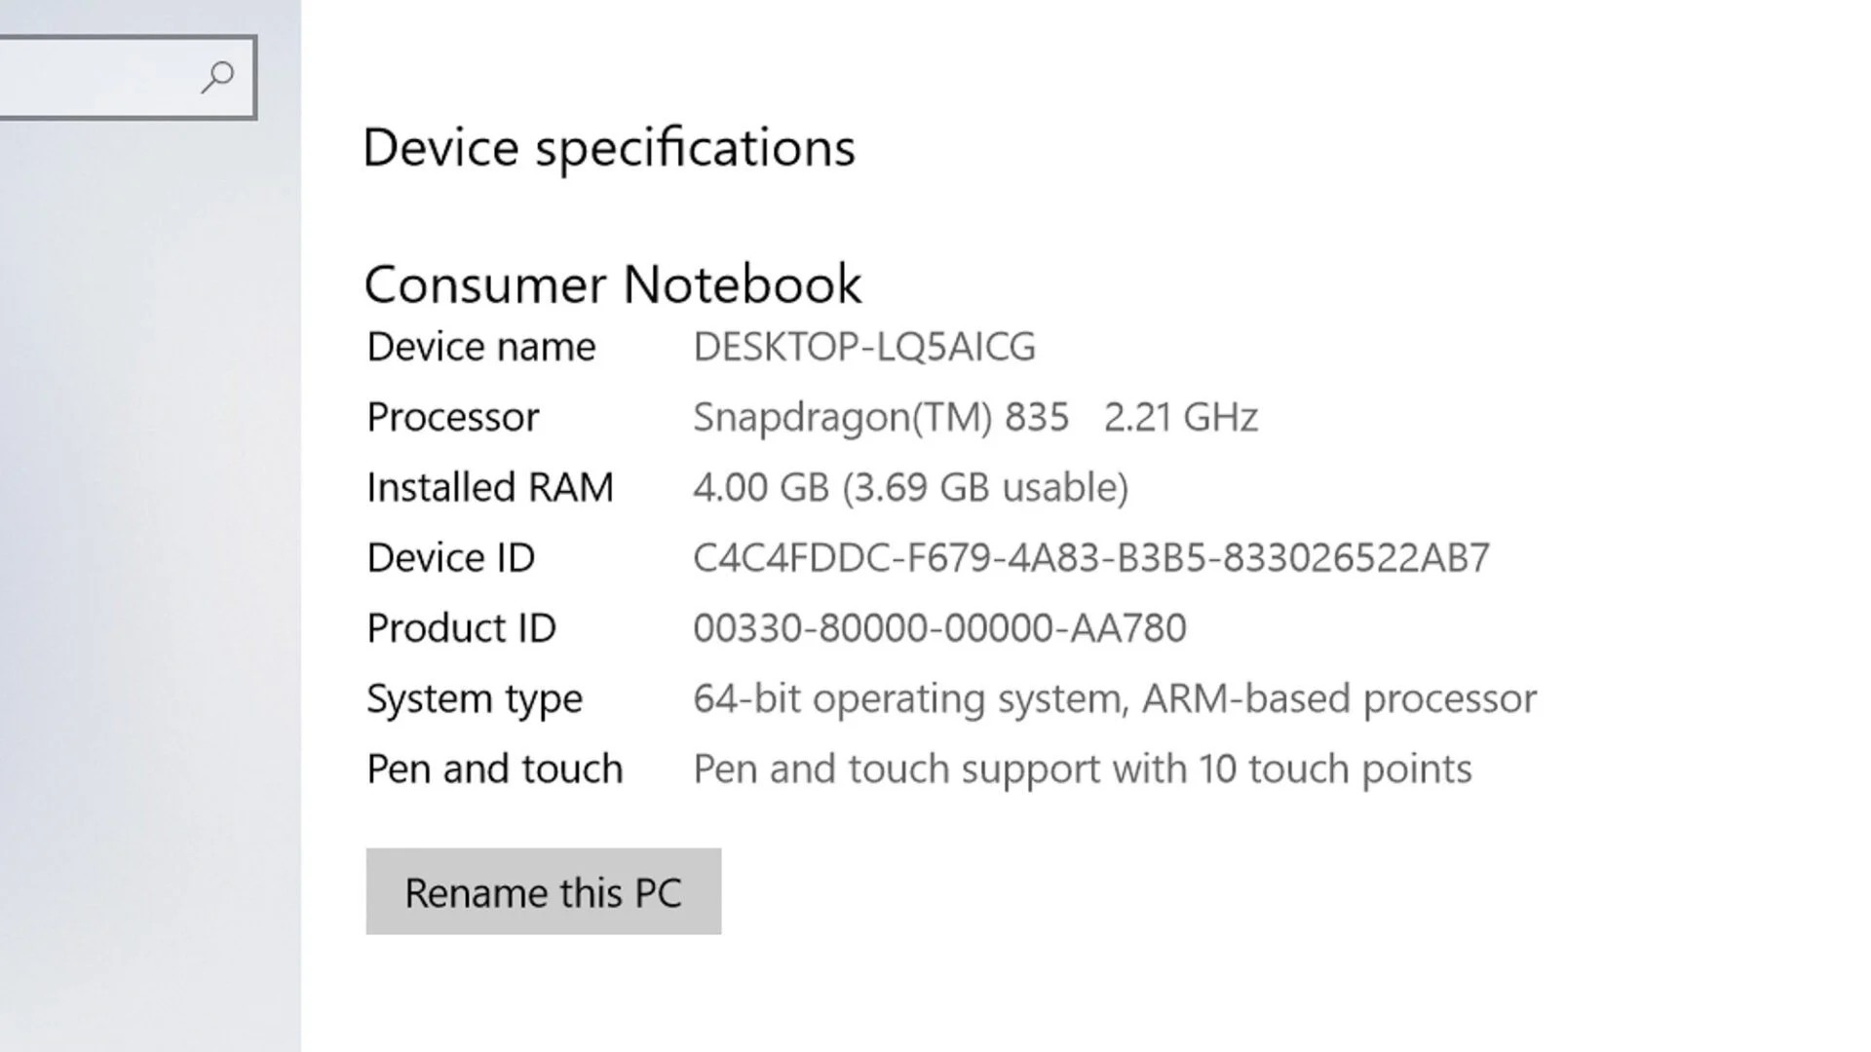Select the Device ID value
This screenshot has height=1052, width=1871.
pos(1090,557)
